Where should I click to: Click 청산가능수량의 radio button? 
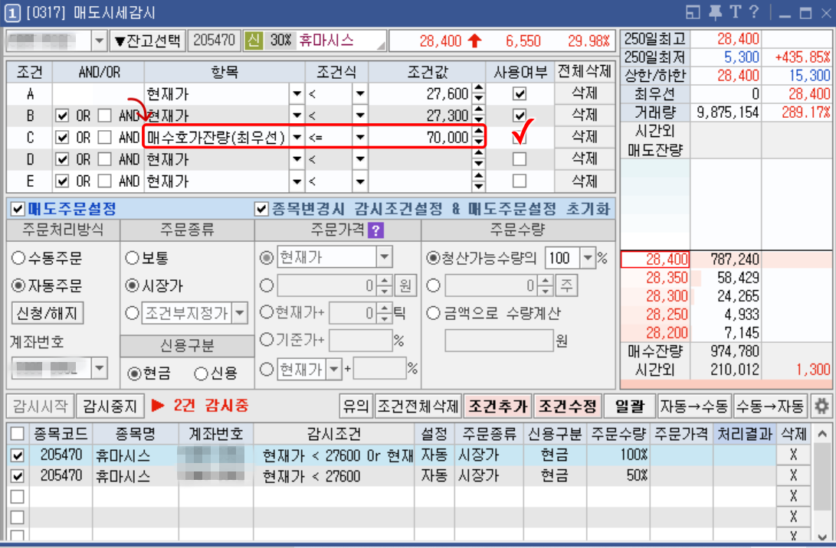[434, 258]
